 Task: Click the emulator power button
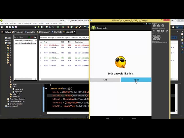[163, 26]
